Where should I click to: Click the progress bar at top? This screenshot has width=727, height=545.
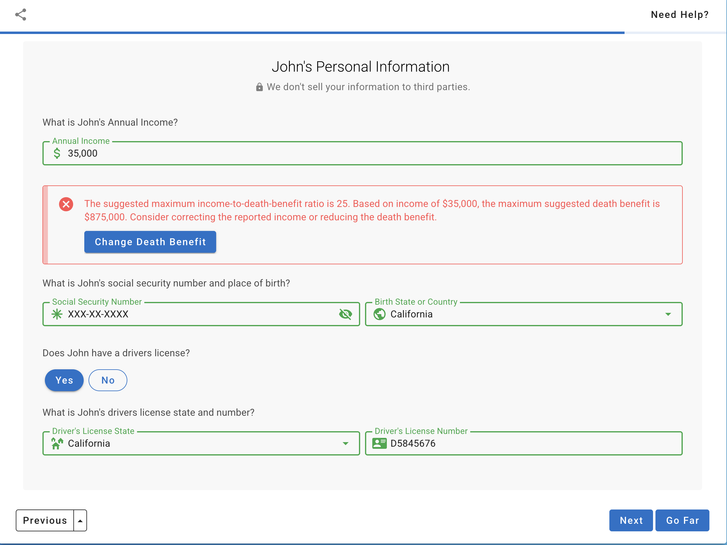pyautogui.click(x=363, y=32)
